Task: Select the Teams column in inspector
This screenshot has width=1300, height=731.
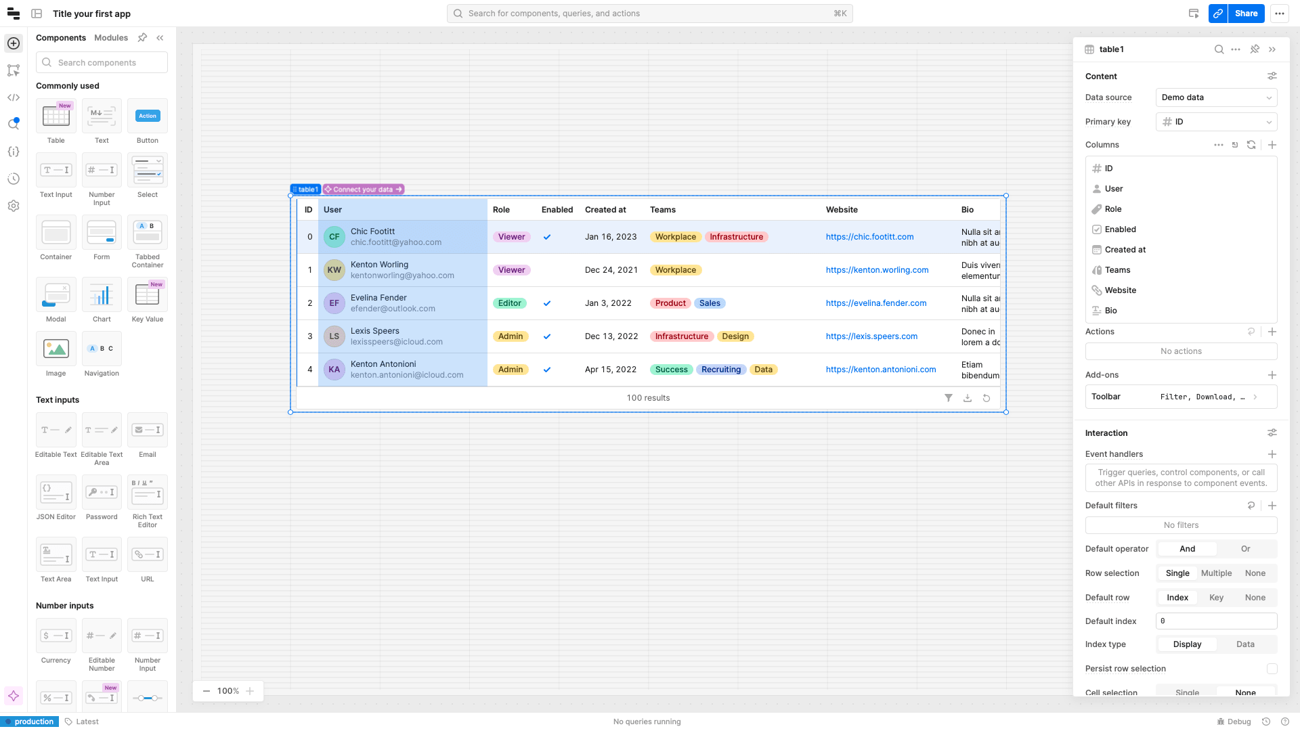Action: [x=1182, y=270]
